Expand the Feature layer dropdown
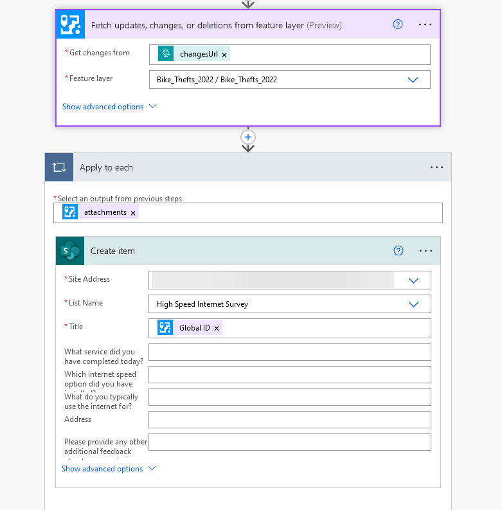Viewport: 502px width, 510px height. (x=413, y=80)
